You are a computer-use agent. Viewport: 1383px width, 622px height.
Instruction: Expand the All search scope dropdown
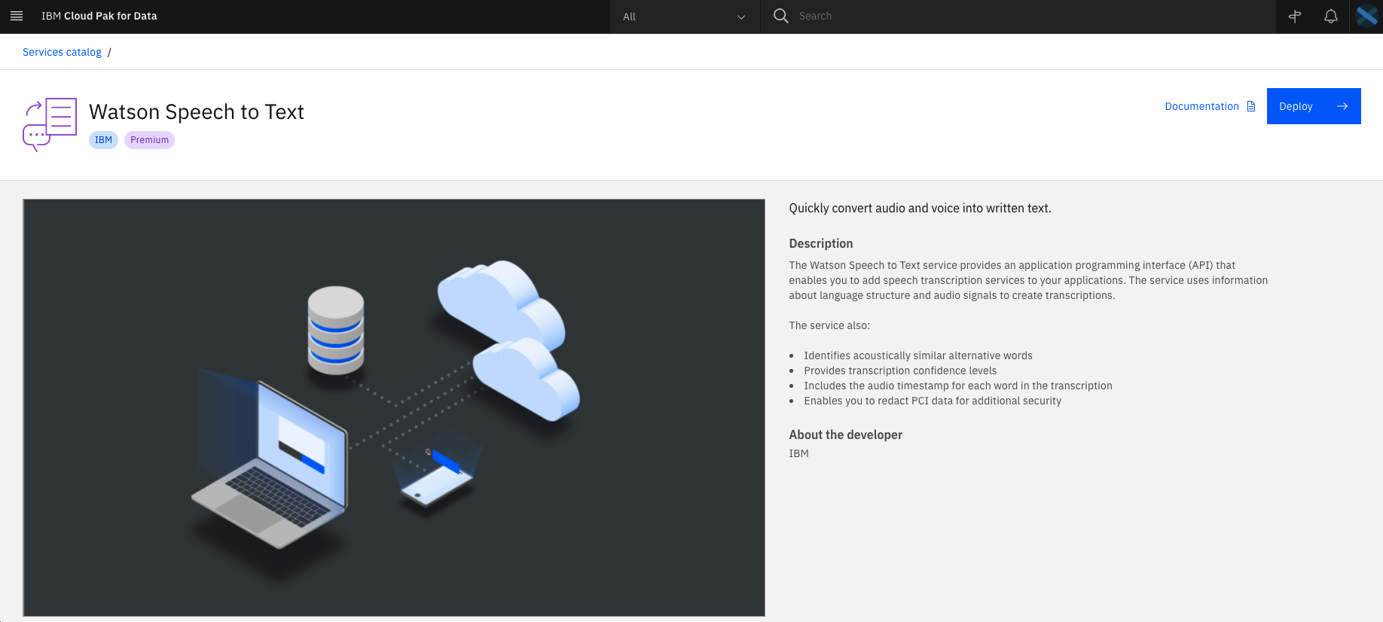[x=685, y=17]
